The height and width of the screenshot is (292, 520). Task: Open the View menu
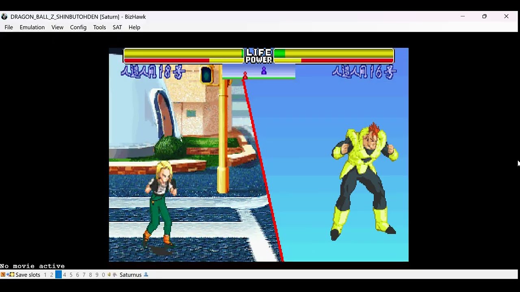click(57, 27)
